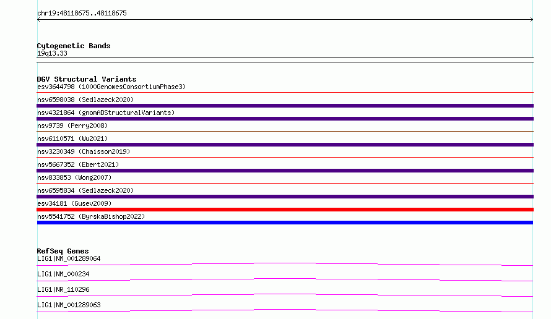Image resolution: width=551 pixels, height=319 pixels.
Task: Click the purple bar under nsv5667352
Action: tap(285, 171)
